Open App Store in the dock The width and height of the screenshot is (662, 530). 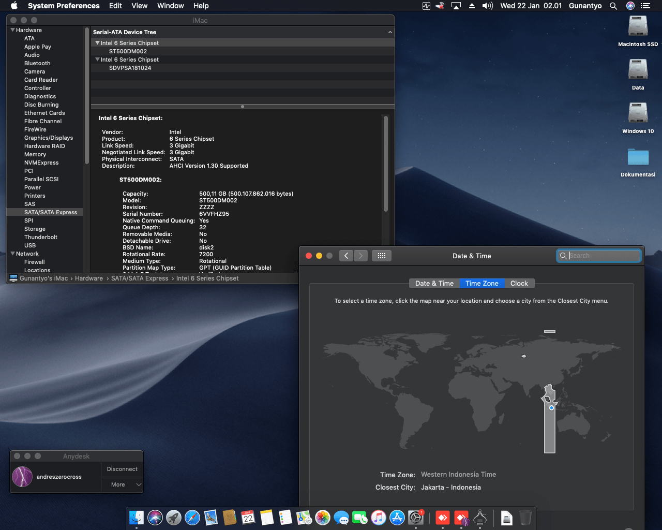[x=397, y=518]
